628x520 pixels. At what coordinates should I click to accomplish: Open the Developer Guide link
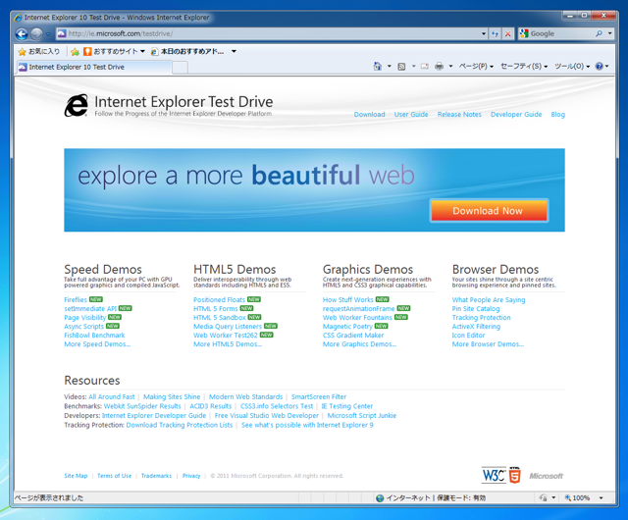[516, 115]
